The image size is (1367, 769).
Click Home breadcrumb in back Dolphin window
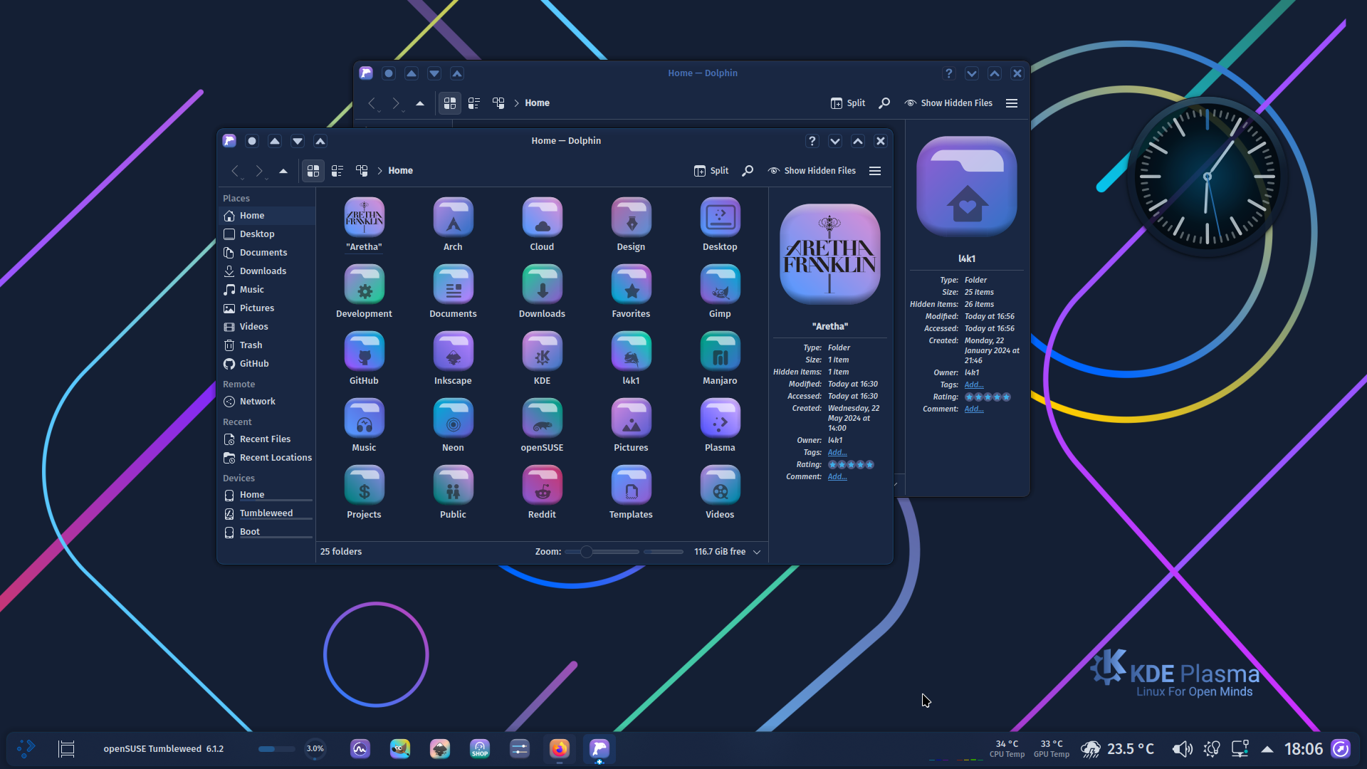537,103
